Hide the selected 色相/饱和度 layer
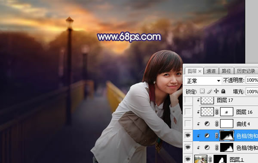 tap(188, 135)
